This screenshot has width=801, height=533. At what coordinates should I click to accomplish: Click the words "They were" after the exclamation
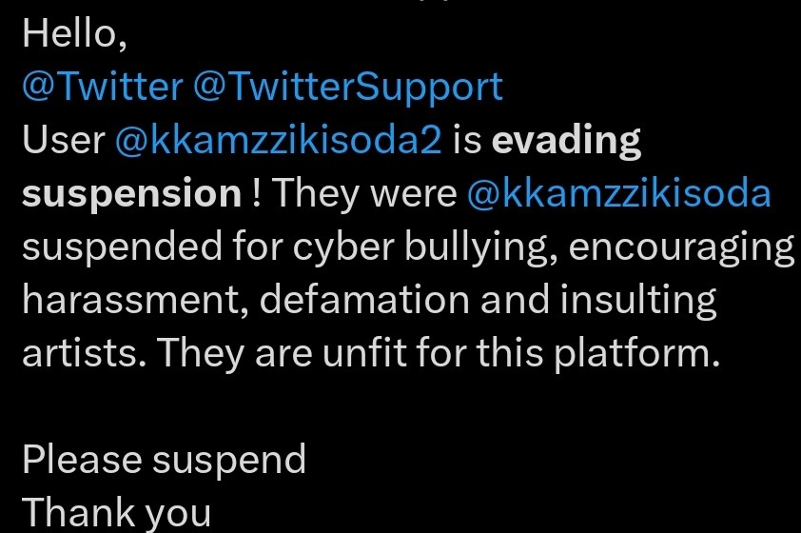[365, 194]
